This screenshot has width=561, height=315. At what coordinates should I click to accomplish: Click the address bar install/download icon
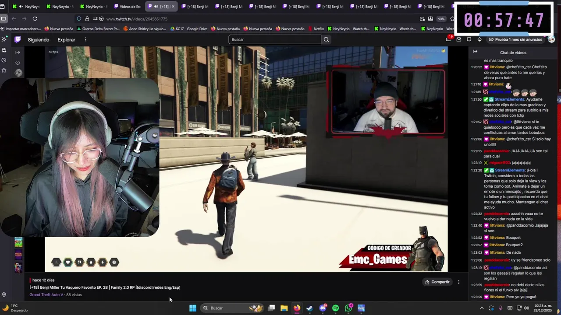coord(430,19)
